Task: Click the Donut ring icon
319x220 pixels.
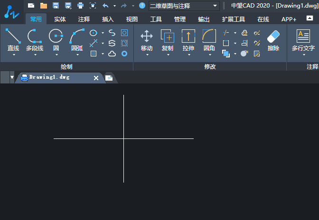Action: tap(124, 54)
